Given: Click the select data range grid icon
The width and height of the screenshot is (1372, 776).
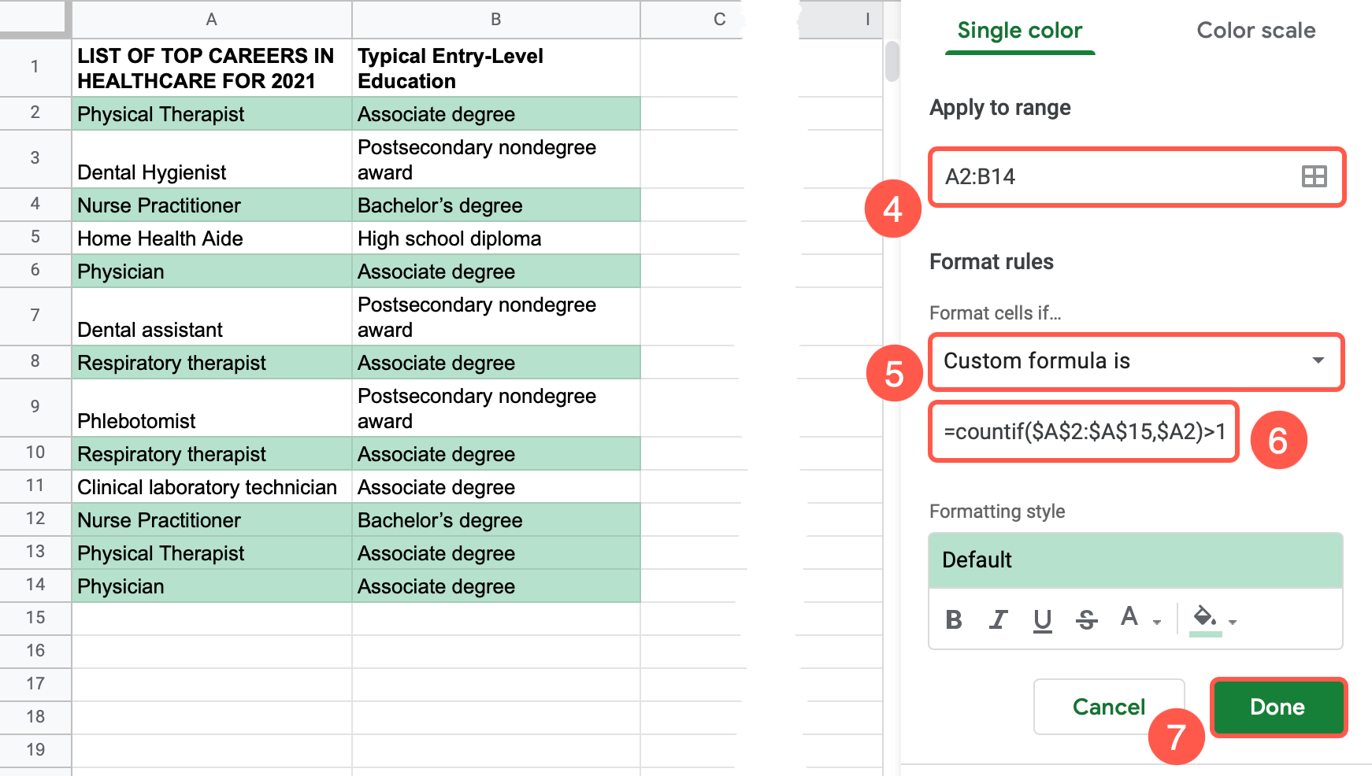Looking at the screenshot, I should click(x=1314, y=176).
